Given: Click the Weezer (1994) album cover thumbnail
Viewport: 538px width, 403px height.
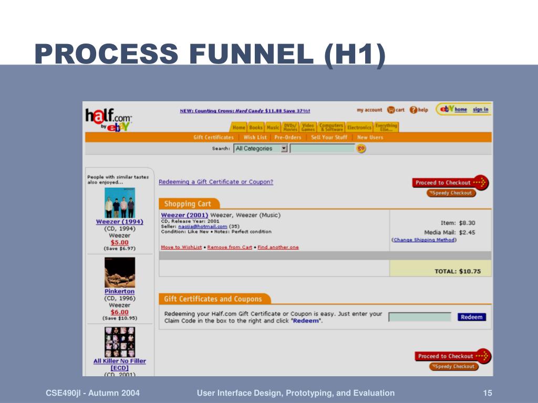Looking at the screenshot, I should pyautogui.click(x=120, y=203).
